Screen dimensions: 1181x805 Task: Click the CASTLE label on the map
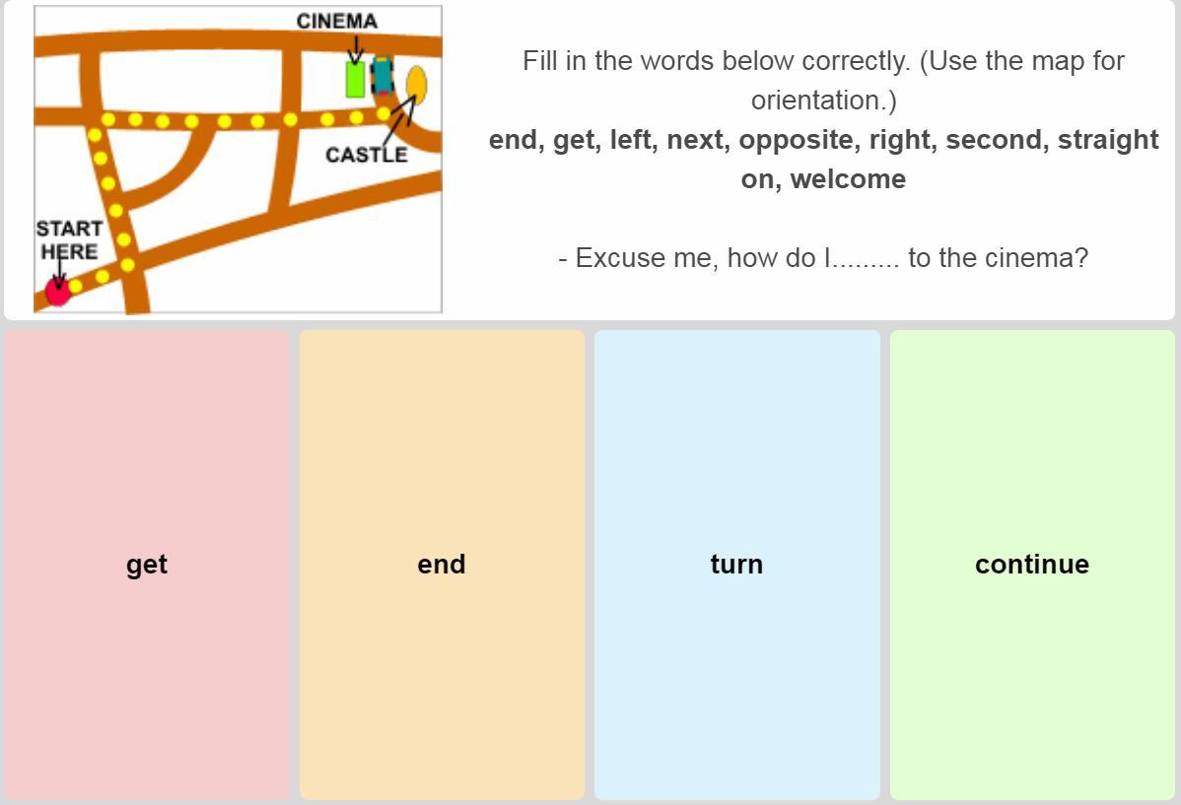tap(366, 156)
